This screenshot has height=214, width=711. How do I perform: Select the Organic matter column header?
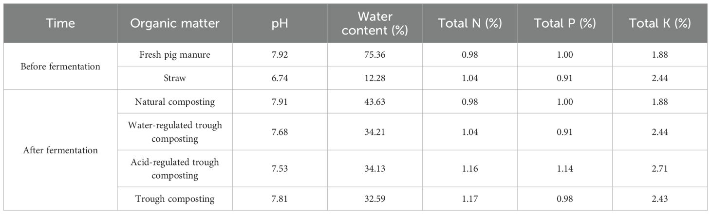[x=175, y=24]
